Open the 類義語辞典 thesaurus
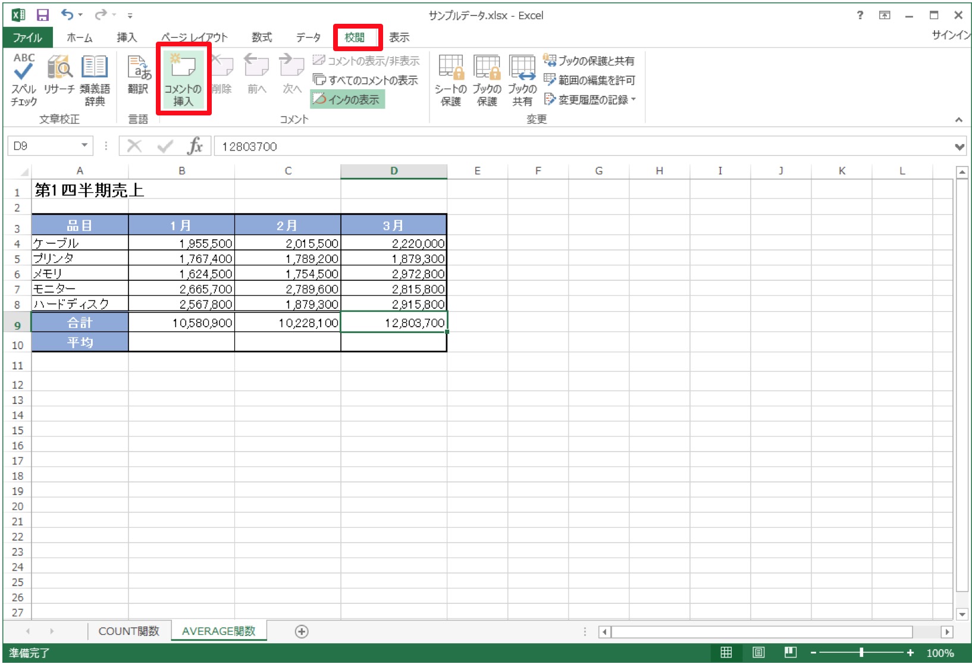 pos(95,80)
